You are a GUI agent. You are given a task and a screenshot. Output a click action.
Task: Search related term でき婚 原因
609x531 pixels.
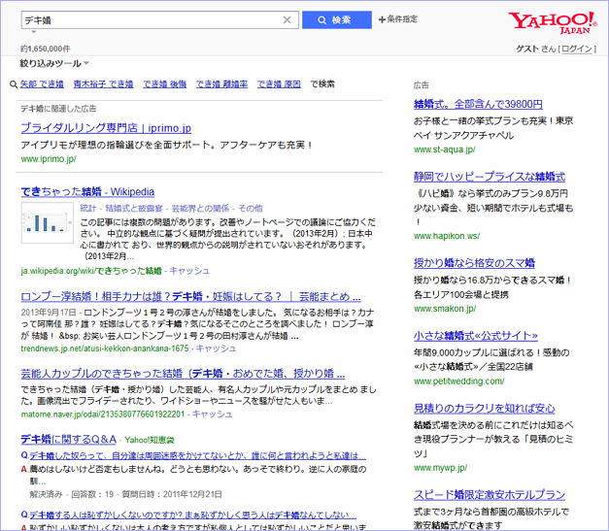pos(279,83)
